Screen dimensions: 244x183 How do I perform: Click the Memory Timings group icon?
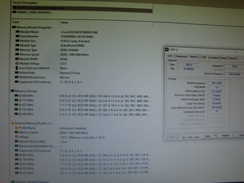[x=13, y=91]
